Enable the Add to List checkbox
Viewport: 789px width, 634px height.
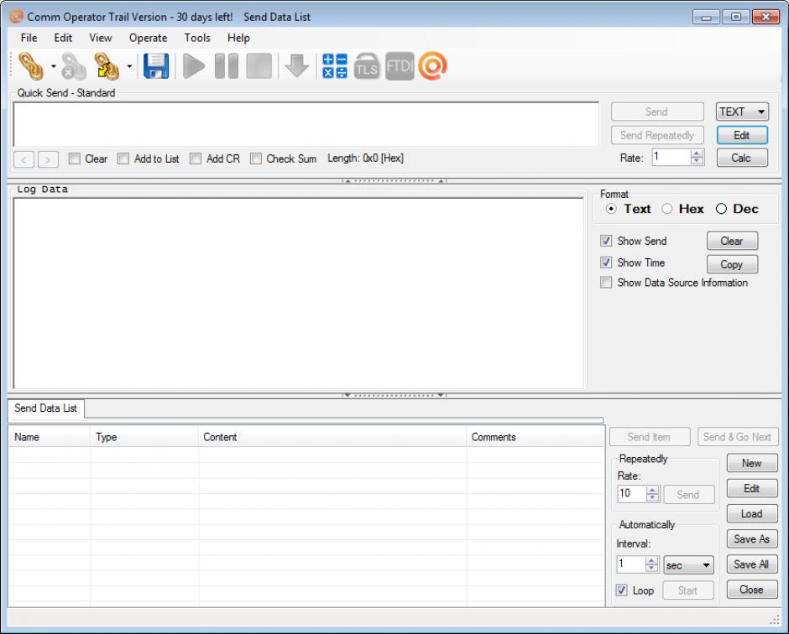point(123,158)
